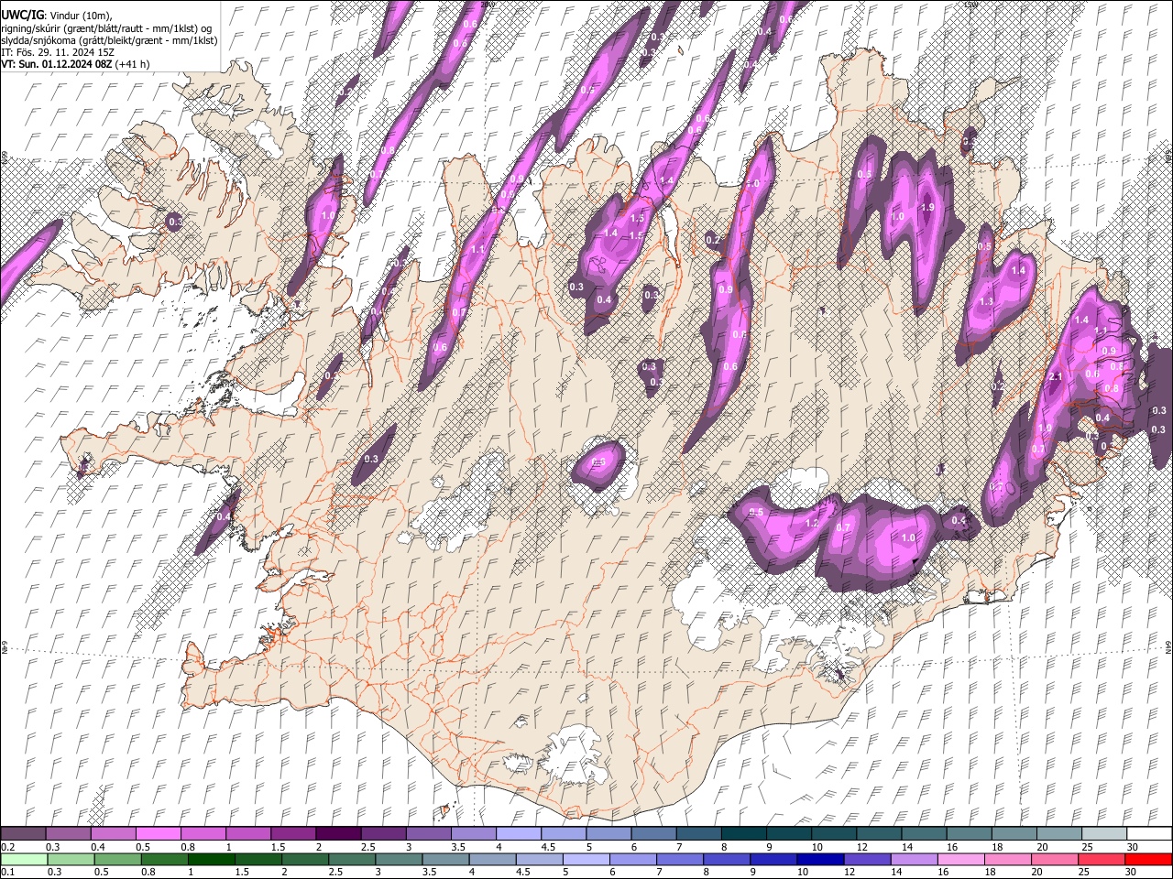This screenshot has height=879, width=1173.
Task: Click the '0.1' label on the green scale
Action: tap(7, 873)
